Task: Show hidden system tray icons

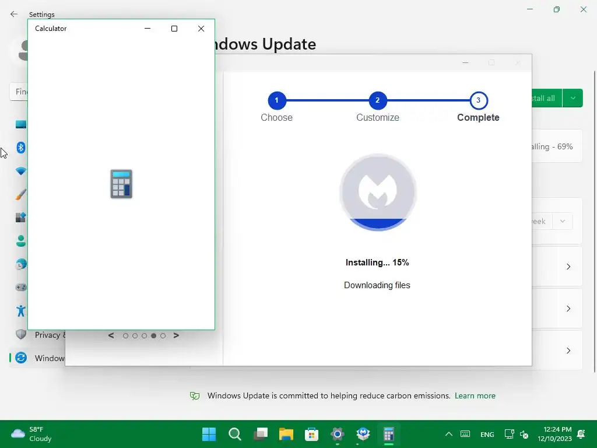Action: click(x=449, y=434)
